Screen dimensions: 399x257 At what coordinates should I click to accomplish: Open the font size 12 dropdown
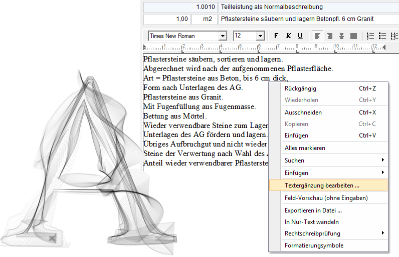[x=260, y=36]
